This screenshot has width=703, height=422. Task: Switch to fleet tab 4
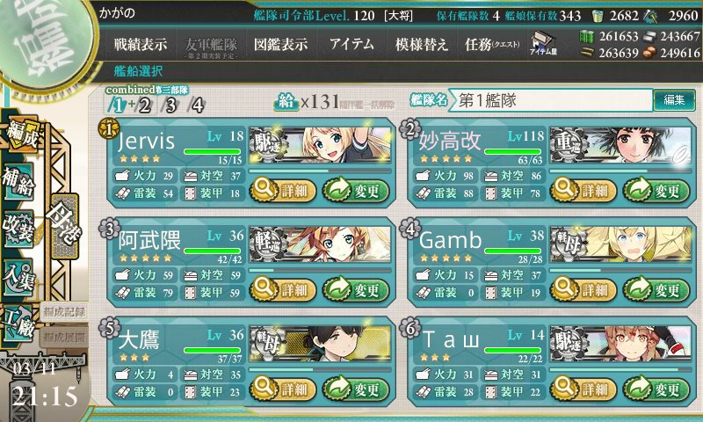pyautogui.click(x=197, y=105)
